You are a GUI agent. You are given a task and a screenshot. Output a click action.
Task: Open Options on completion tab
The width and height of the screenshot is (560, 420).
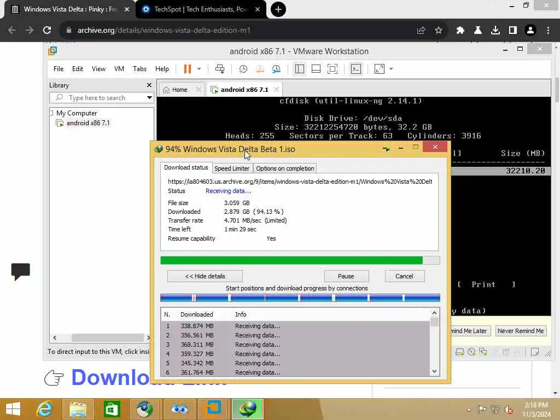click(x=285, y=168)
